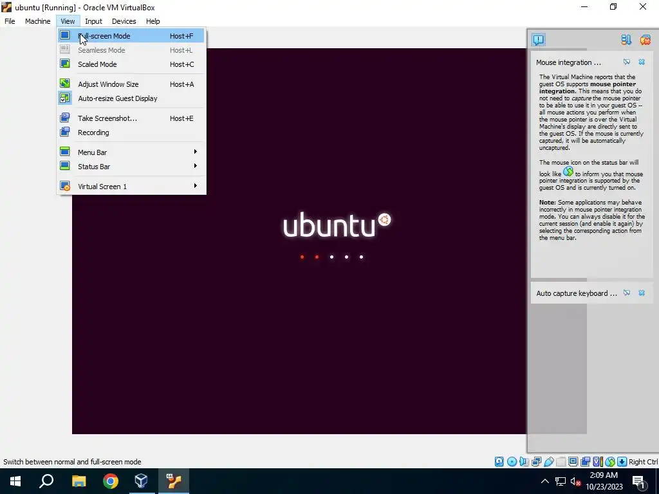Show hidden system tray icons
659x494 pixels.
[544, 481]
